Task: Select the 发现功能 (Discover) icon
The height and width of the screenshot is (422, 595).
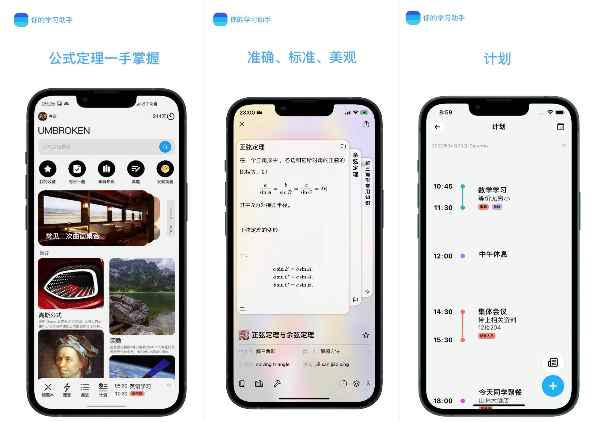Action: (162, 169)
